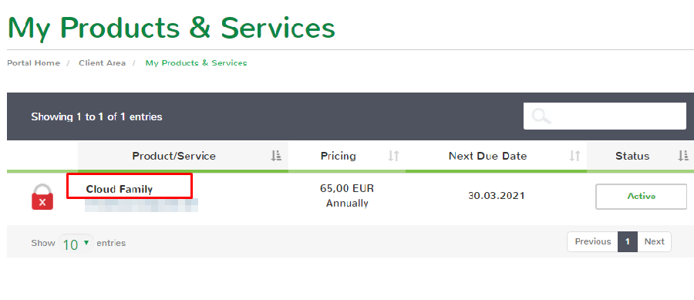
Task: Click the Next pagination button
Action: pyautogui.click(x=654, y=241)
